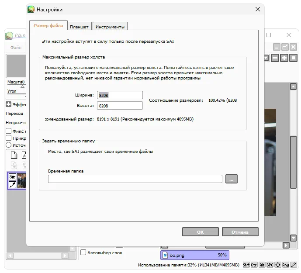Close the Настройки dialog
This screenshot has width=301, height=273.
[x=258, y=9]
